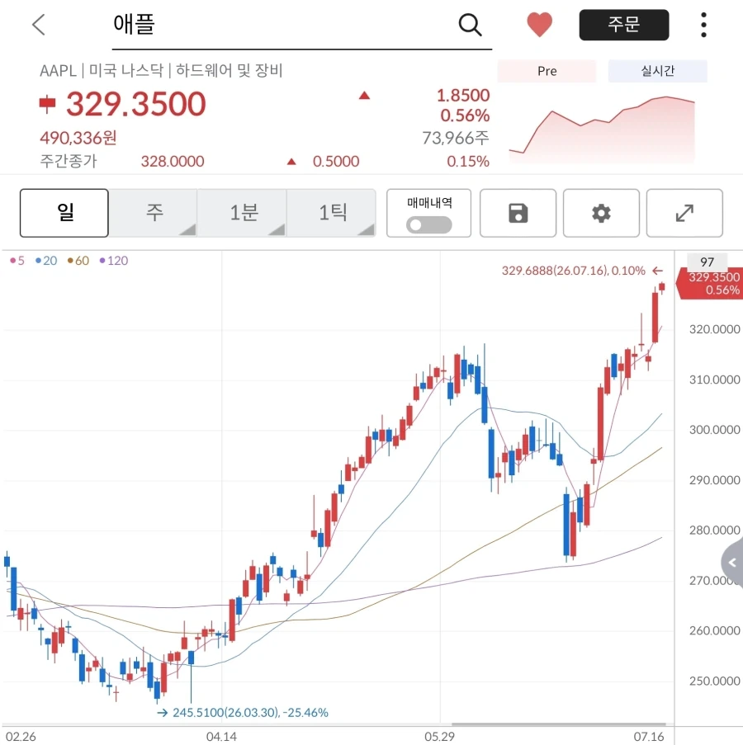Screen dimensions: 743x745
Task: Toggle the 120-day moving average legend
Action: coord(114,261)
